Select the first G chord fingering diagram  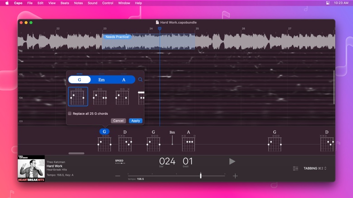pos(78,97)
